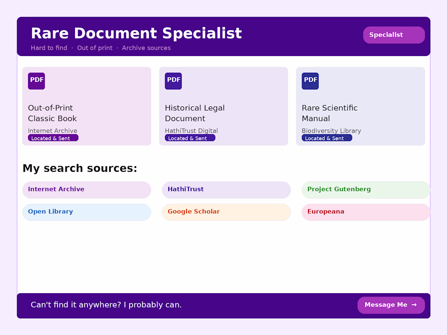Select the HathiTrust source pill
The height and width of the screenshot is (335, 447).
[226, 190]
